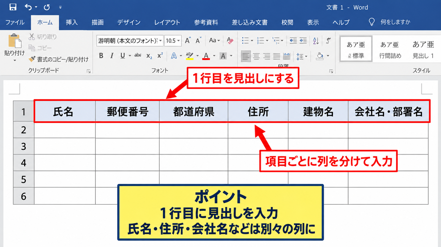Apply the yellow text highlight color
Screen dimensions: 441x247
tap(189, 56)
